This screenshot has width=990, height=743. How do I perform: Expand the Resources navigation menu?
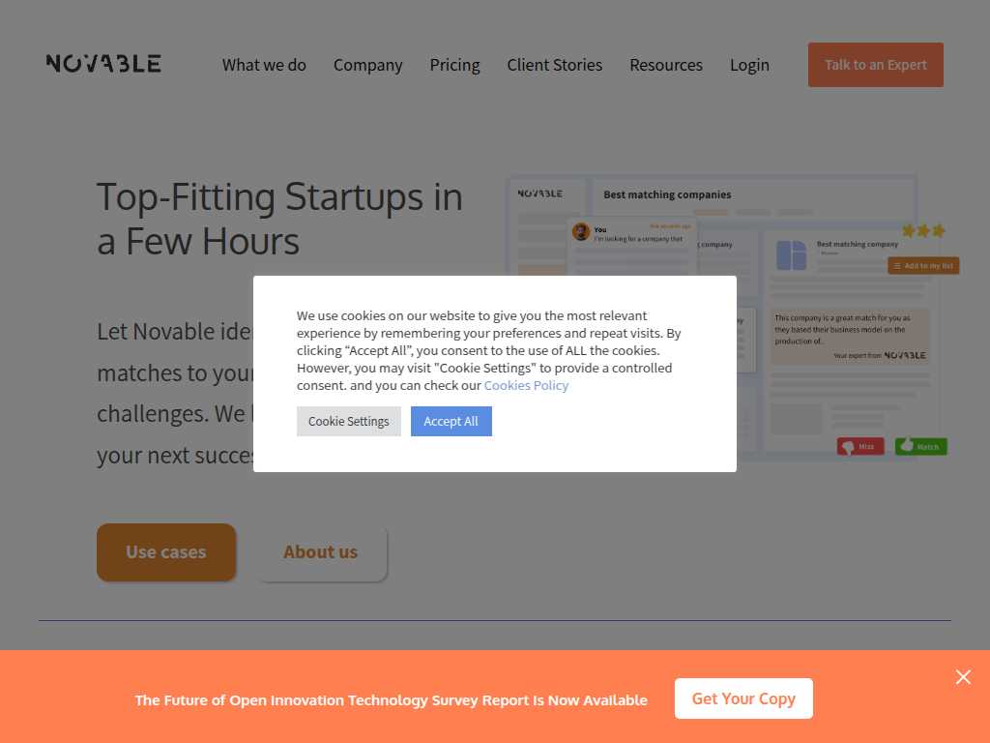[665, 65]
